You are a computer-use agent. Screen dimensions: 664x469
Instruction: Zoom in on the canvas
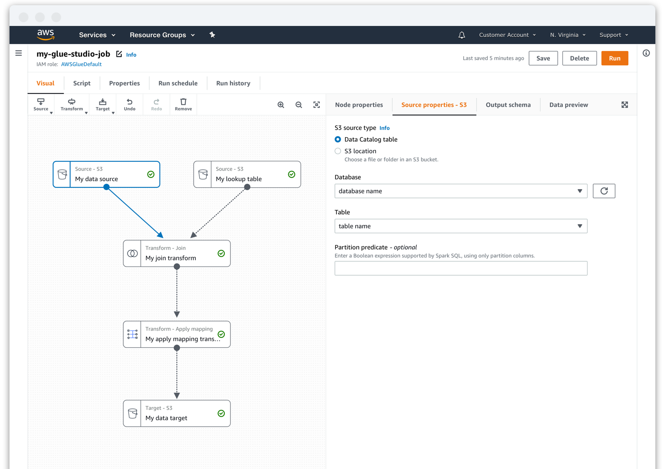coord(281,105)
